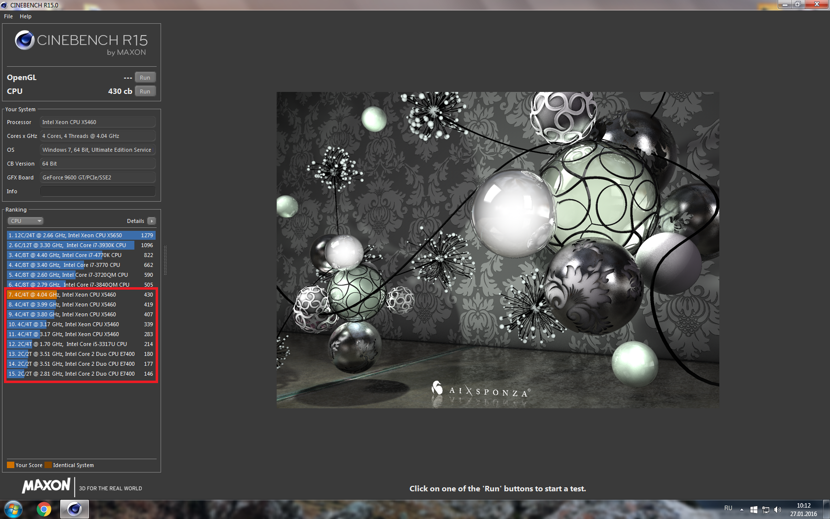Image resolution: width=830 pixels, height=519 pixels.
Task: Select ranking row 2, Core i7-3930K
Action: 81,245
